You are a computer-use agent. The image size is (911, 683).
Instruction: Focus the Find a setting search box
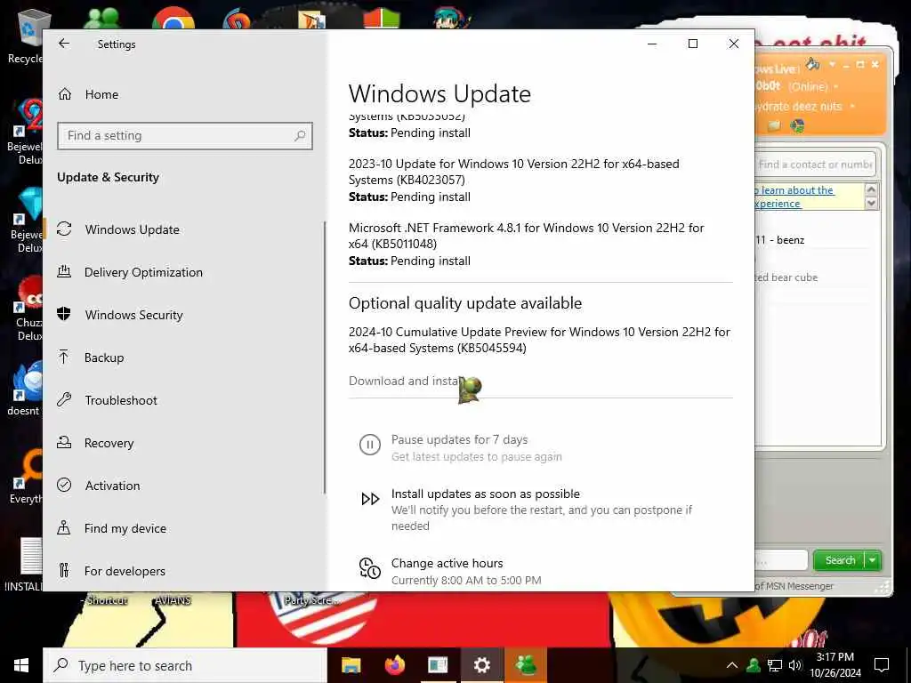point(185,135)
